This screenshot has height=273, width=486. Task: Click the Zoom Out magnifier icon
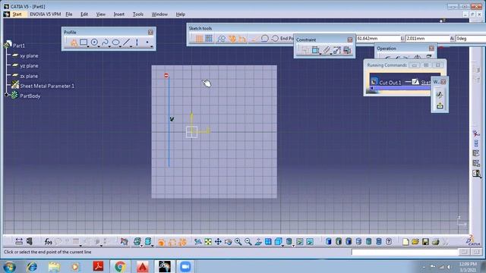pyautogui.click(x=248, y=242)
